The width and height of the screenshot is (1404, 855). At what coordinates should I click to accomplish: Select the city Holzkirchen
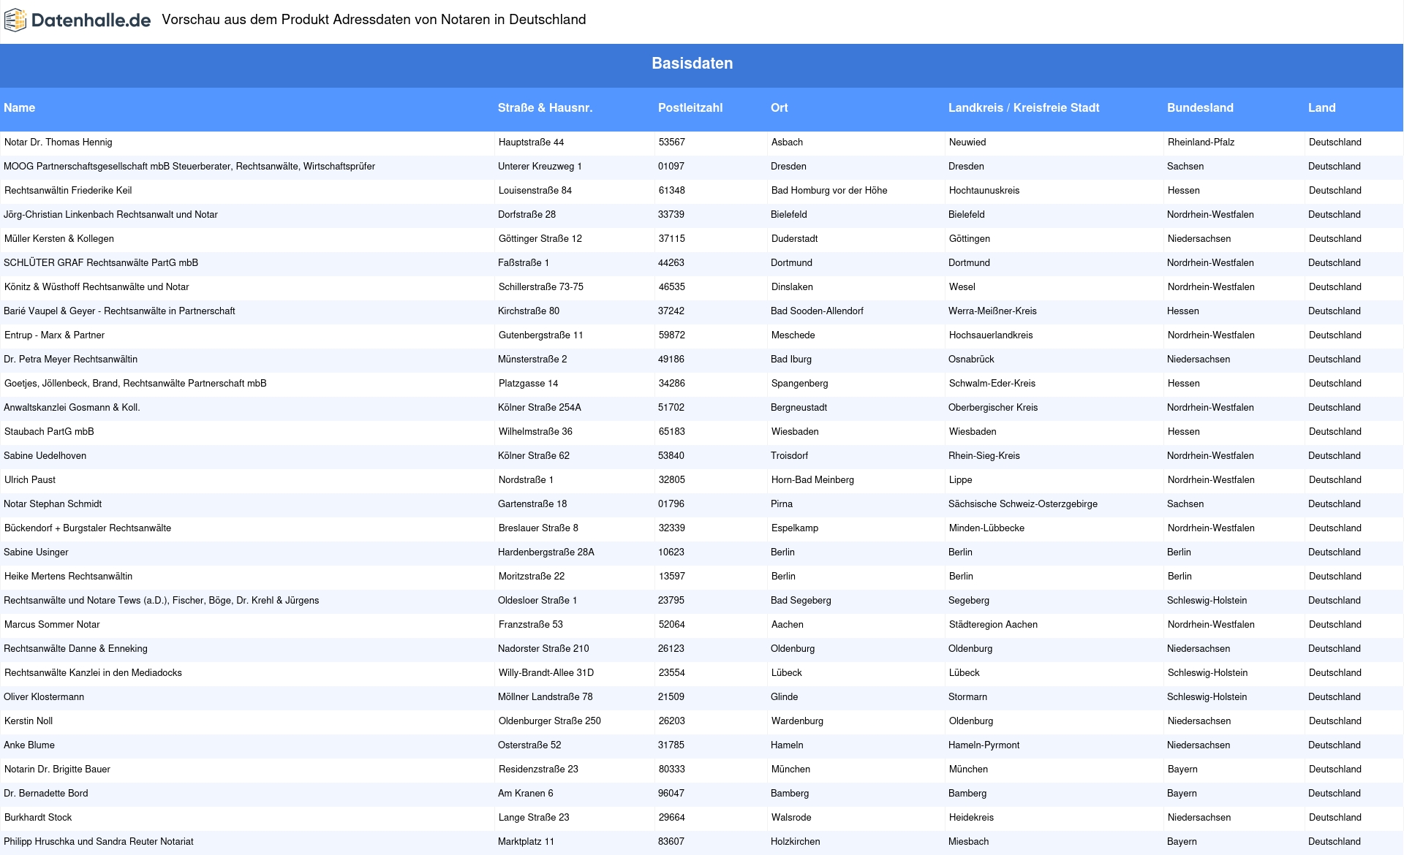click(795, 842)
